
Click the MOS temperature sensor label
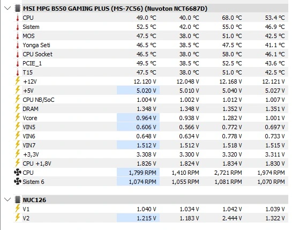coord(28,36)
